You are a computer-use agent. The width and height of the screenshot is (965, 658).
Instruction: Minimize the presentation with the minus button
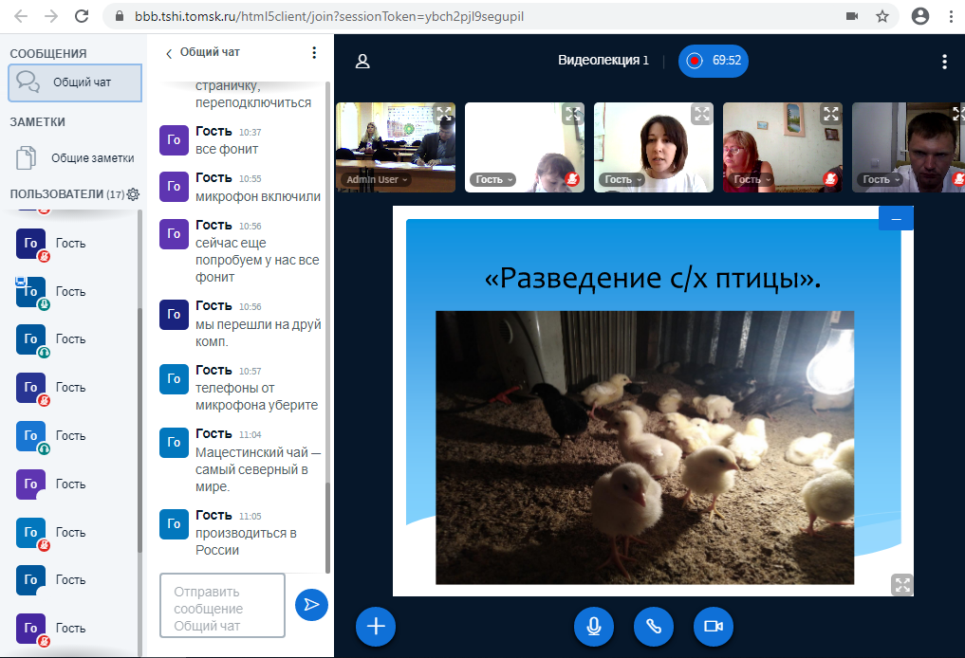[896, 218]
